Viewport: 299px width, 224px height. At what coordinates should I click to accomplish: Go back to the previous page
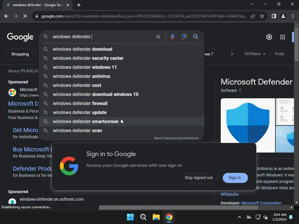pyautogui.click(x=6, y=16)
